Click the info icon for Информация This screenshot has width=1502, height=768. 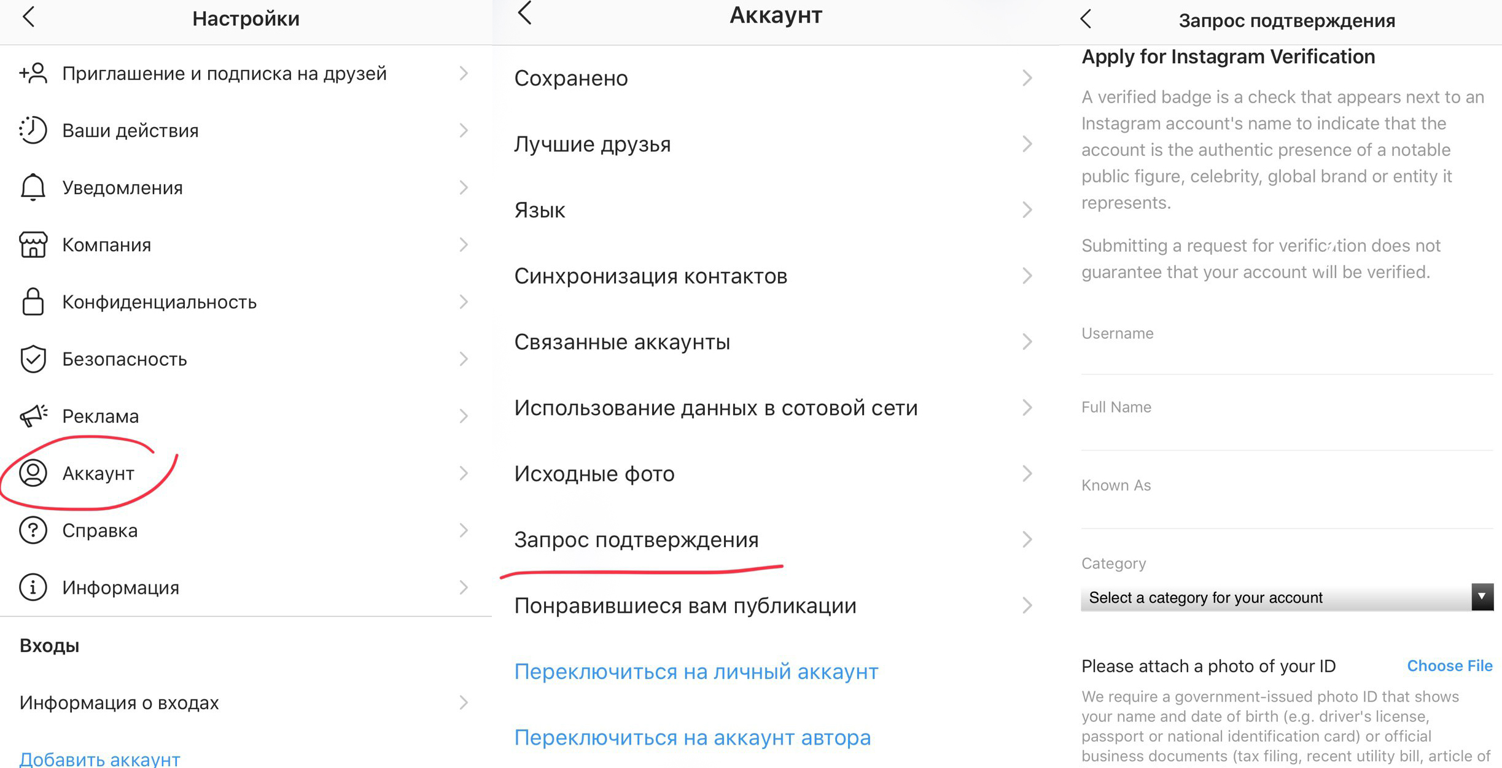pos(32,587)
